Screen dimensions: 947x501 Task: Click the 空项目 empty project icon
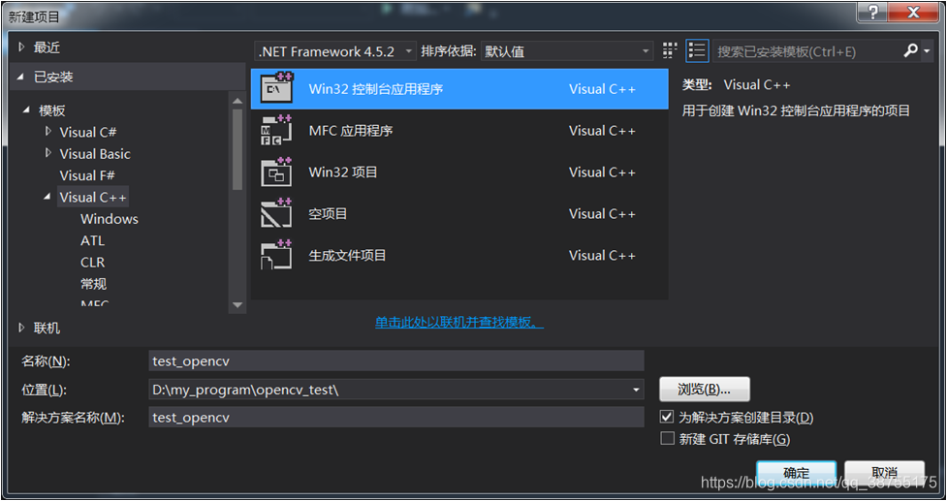(276, 214)
